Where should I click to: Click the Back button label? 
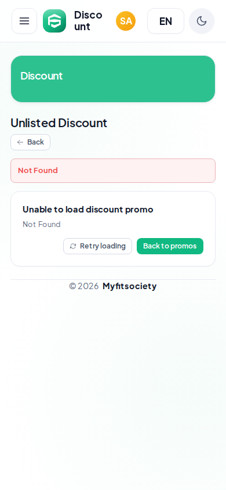[35, 142]
